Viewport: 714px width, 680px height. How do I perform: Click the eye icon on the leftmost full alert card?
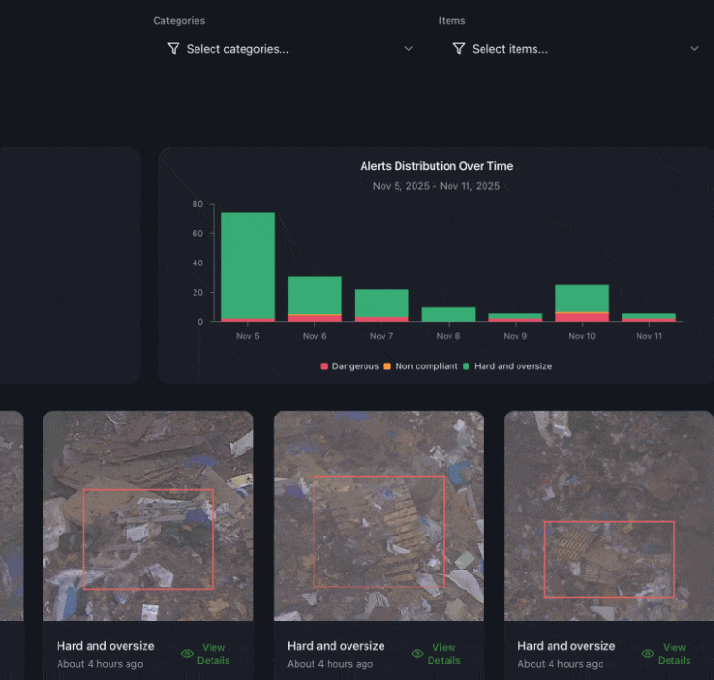tap(187, 654)
